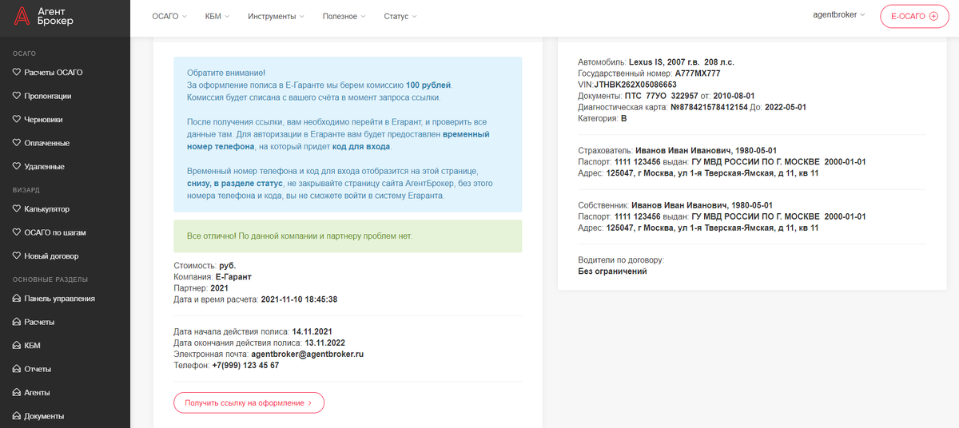Click the email agentbroker@agentbroker.ru
This screenshot has width=959, height=428.
pos(308,354)
